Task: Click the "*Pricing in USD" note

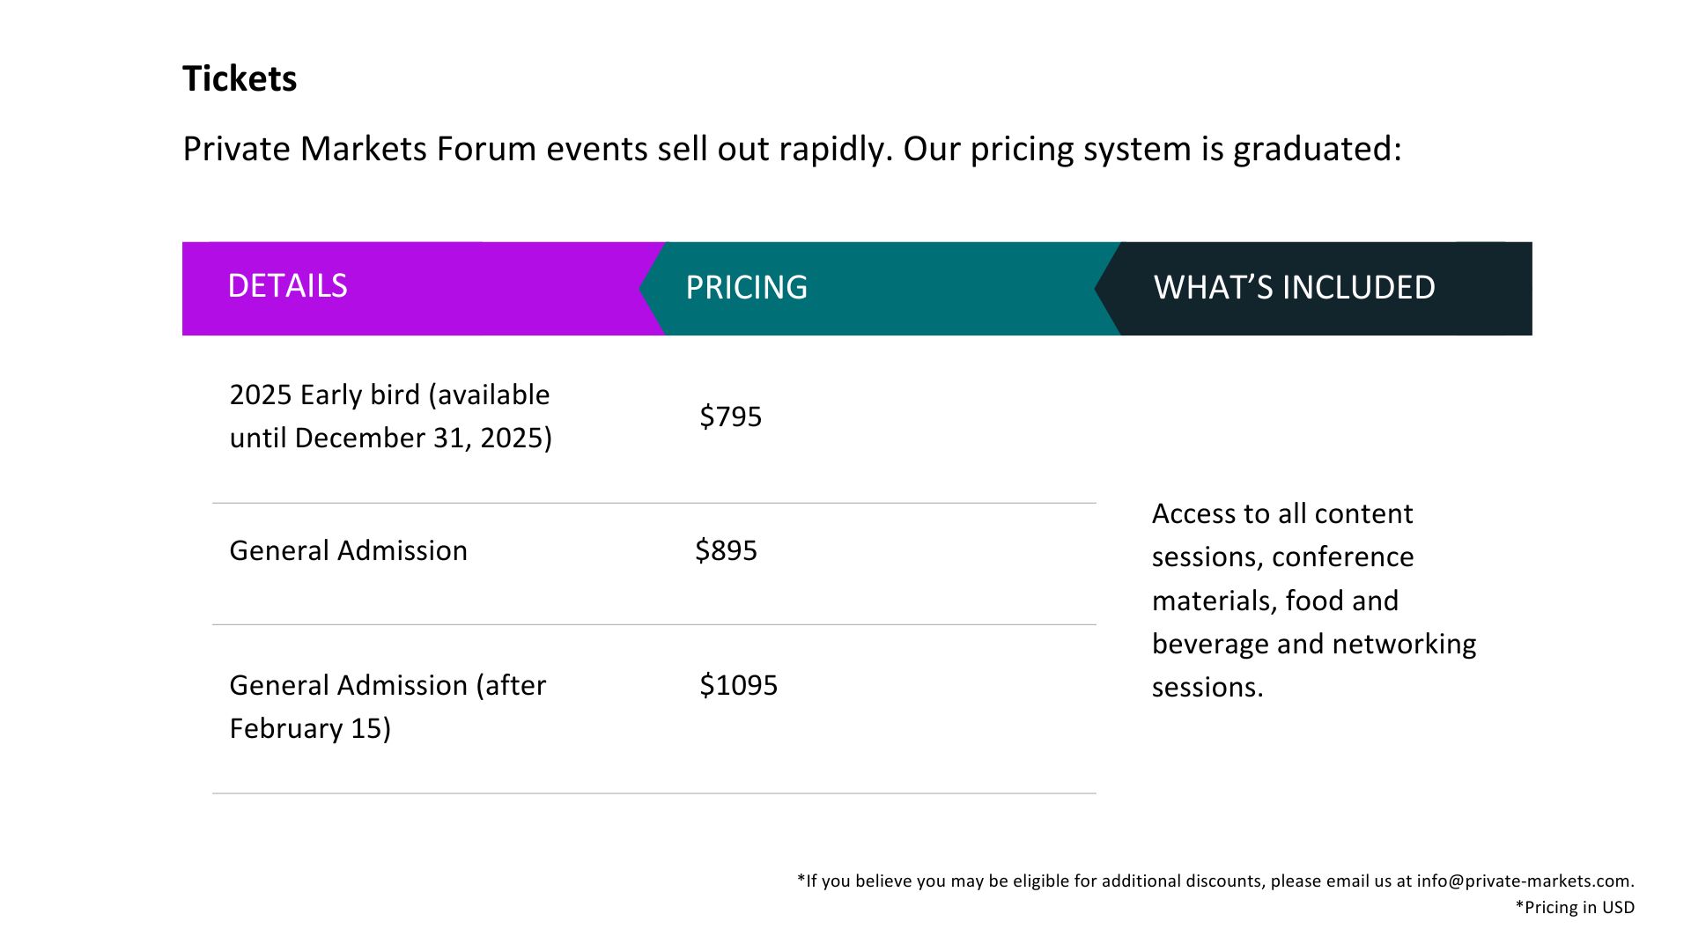Action: coord(1574,908)
